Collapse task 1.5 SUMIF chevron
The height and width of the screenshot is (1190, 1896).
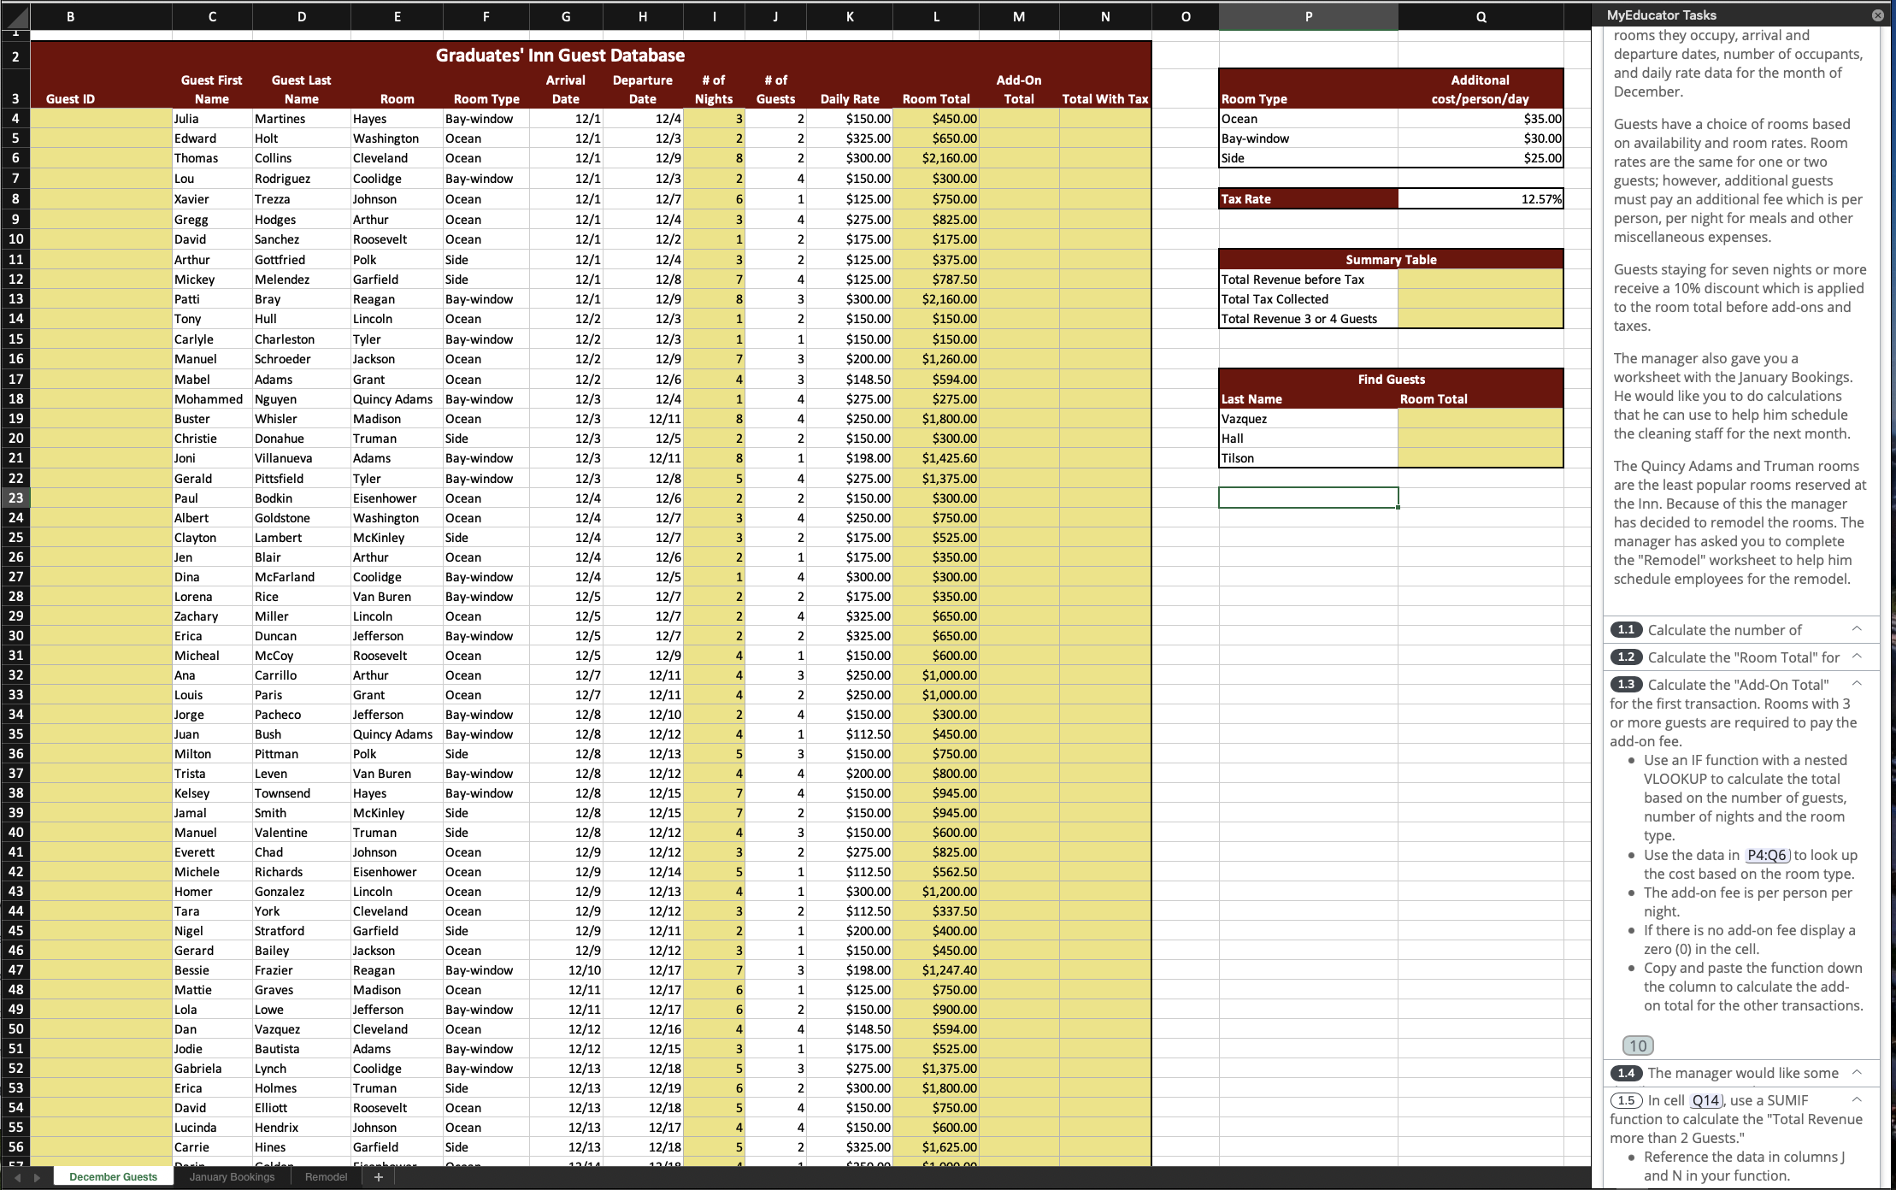[1857, 1099]
